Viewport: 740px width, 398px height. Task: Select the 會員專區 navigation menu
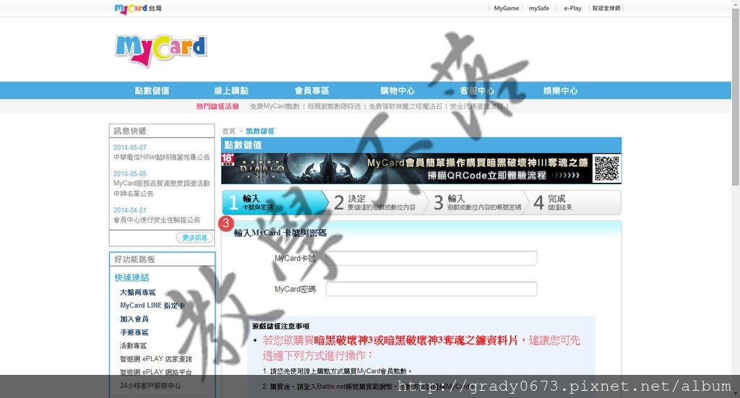pos(312,90)
